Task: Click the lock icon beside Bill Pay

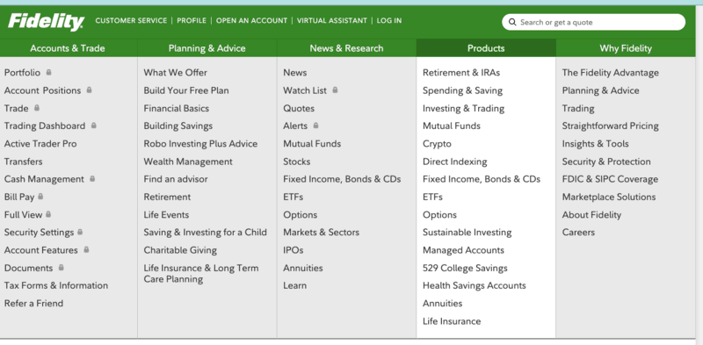Action: [x=40, y=197]
